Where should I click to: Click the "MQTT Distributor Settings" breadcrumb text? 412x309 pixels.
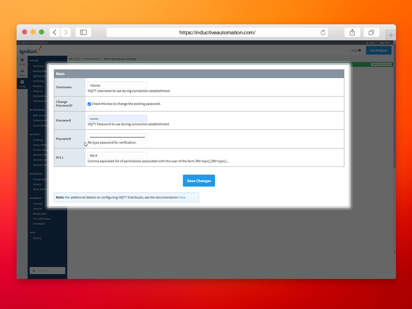point(120,59)
